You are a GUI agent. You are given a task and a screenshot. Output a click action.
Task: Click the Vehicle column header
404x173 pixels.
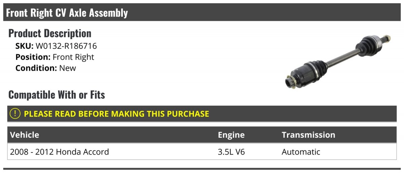(25, 135)
